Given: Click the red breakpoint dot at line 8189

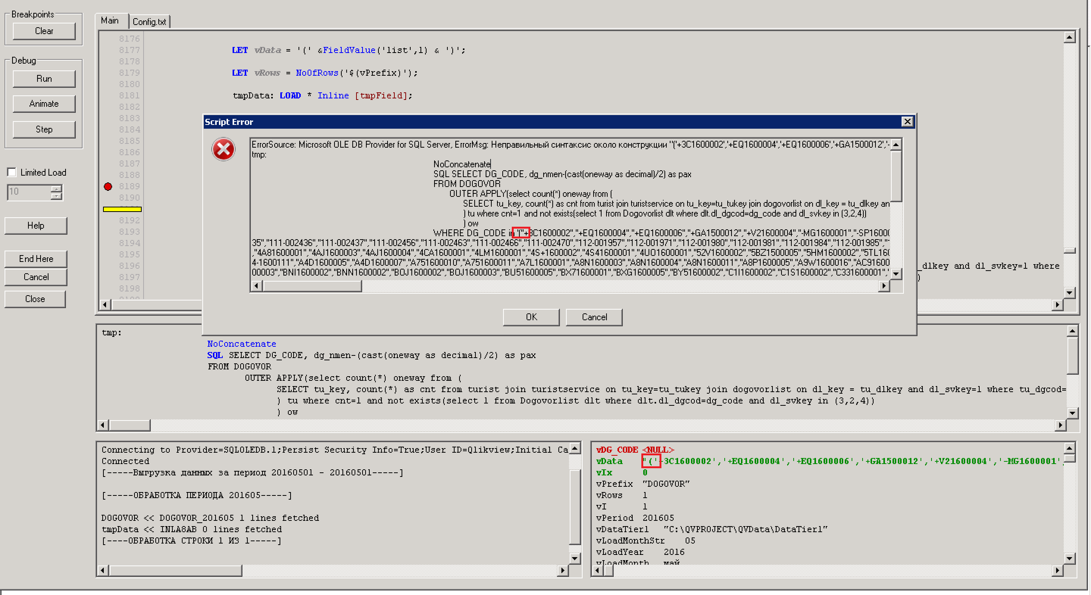Looking at the screenshot, I should click(x=108, y=186).
